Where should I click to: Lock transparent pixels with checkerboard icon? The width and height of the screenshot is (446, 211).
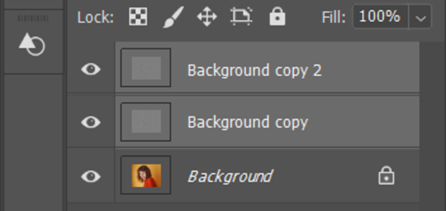[138, 17]
